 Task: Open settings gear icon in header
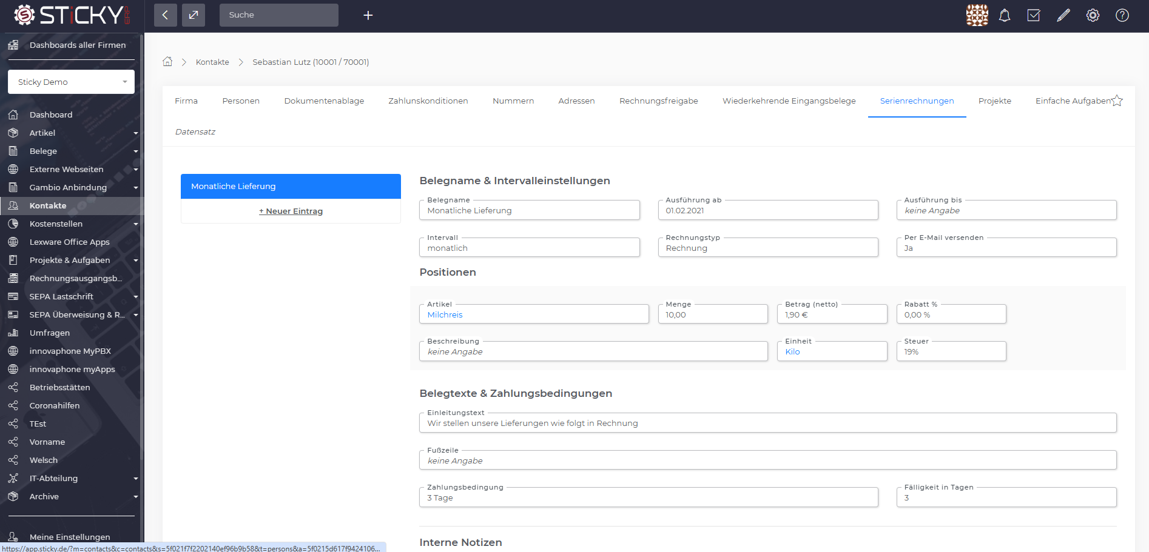[x=1093, y=15]
